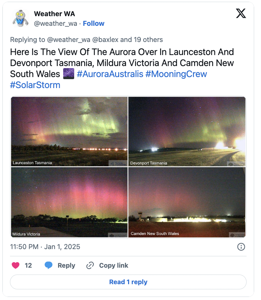Click the milky way emoji in tweet
The width and height of the screenshot is (261, 300).
69,74
